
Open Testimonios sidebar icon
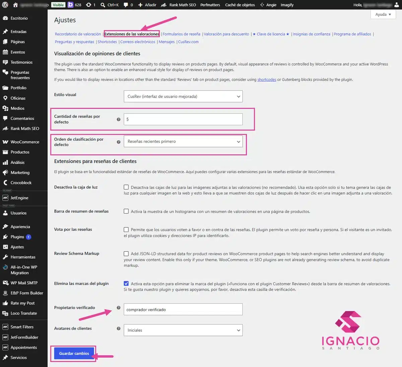point(5,62)
